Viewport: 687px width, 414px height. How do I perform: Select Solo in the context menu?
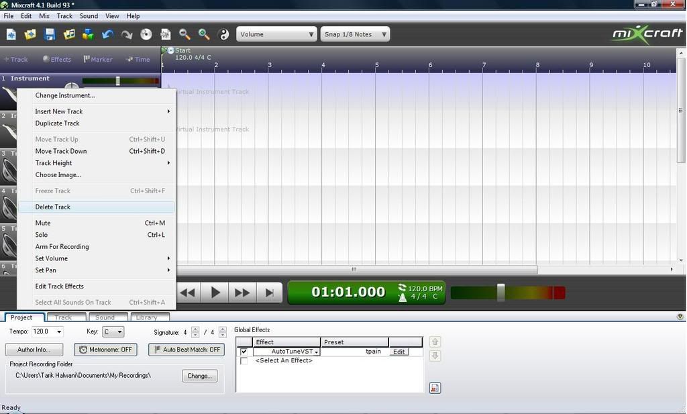tap(96, 235)
